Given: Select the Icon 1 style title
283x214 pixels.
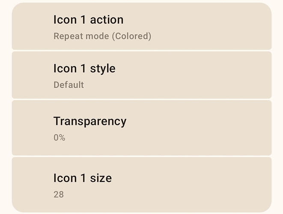Looking at the screenshot, I should pyautogui.click(x=84, y=68).
